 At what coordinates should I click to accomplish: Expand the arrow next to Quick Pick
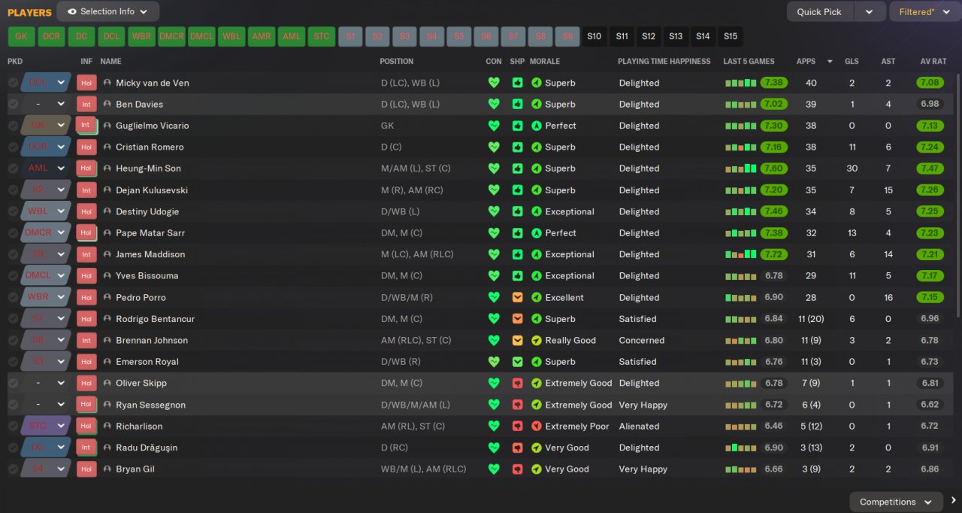pos(869,11)
